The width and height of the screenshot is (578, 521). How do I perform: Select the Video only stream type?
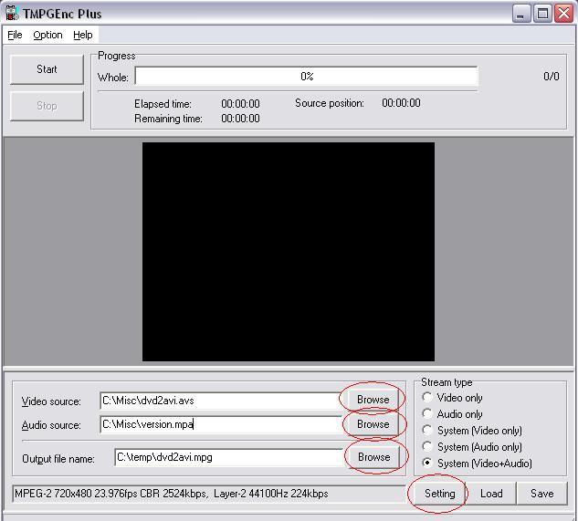point(453,398)
